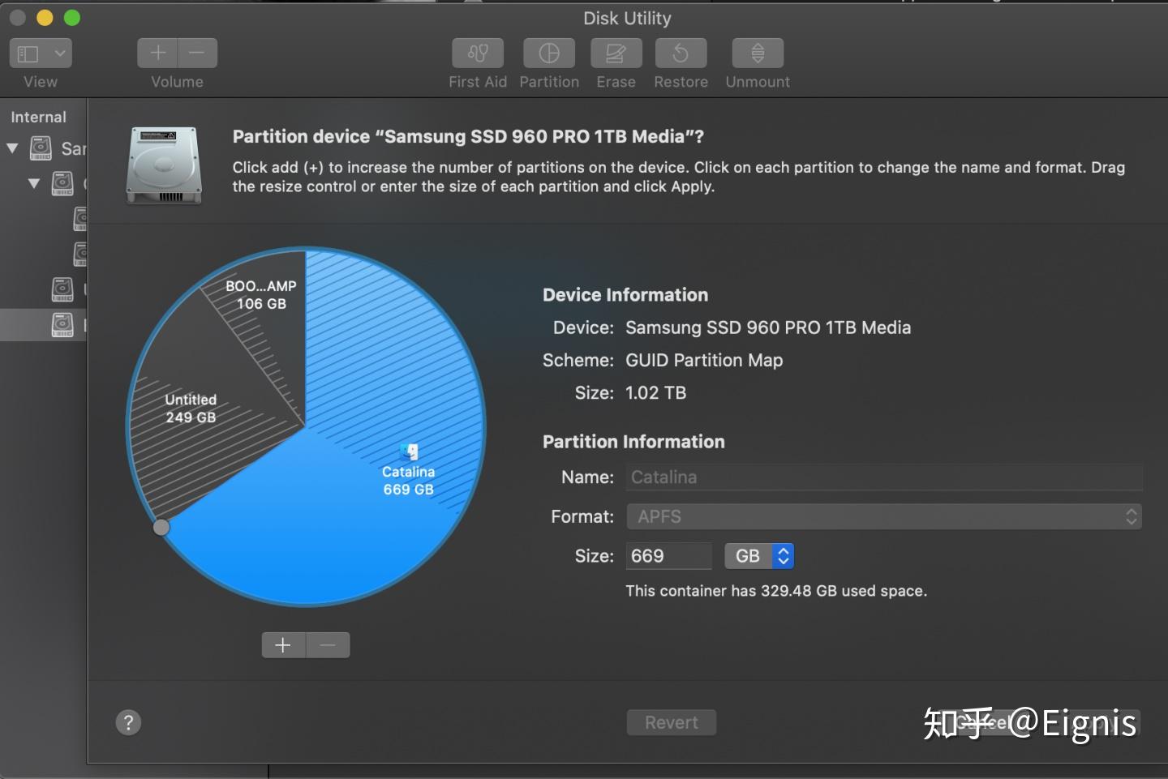Click the Revert button
This screenshot has width=1168, height=779.
coord(672,722)
